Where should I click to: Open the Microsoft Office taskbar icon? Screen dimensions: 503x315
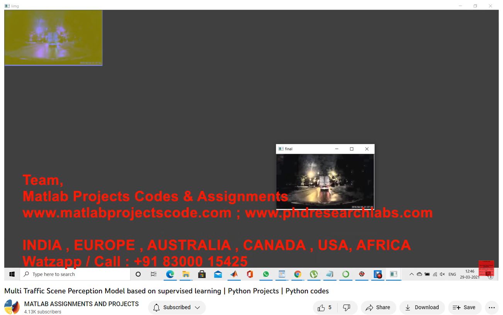[x=250, y=274]
